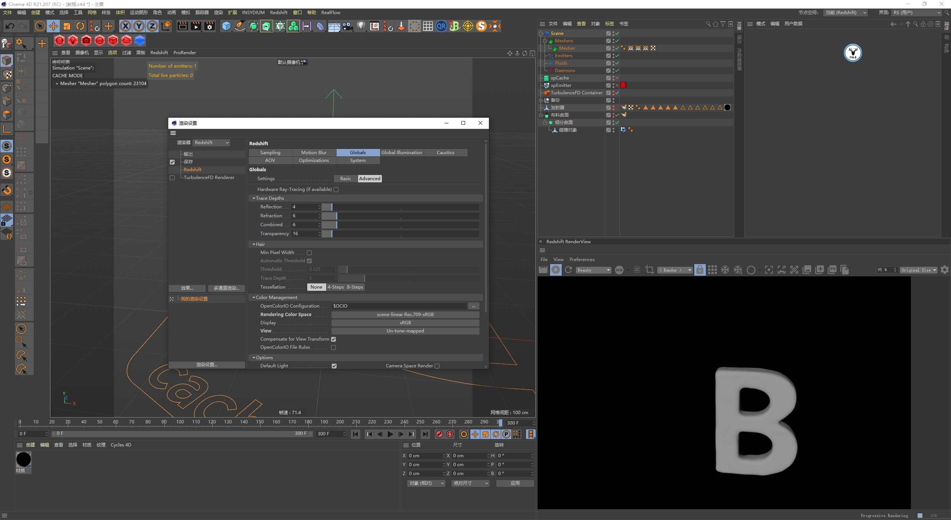Image resolution: width=951 pixels, height=520 pixels.
Task: Open the RenderView settings gear
Action: click(x=944, y=270)
